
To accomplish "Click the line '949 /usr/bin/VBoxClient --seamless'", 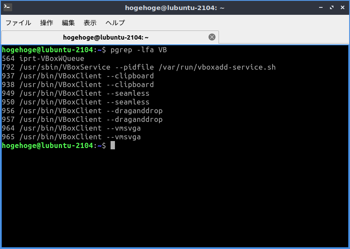I will (75, 93).
